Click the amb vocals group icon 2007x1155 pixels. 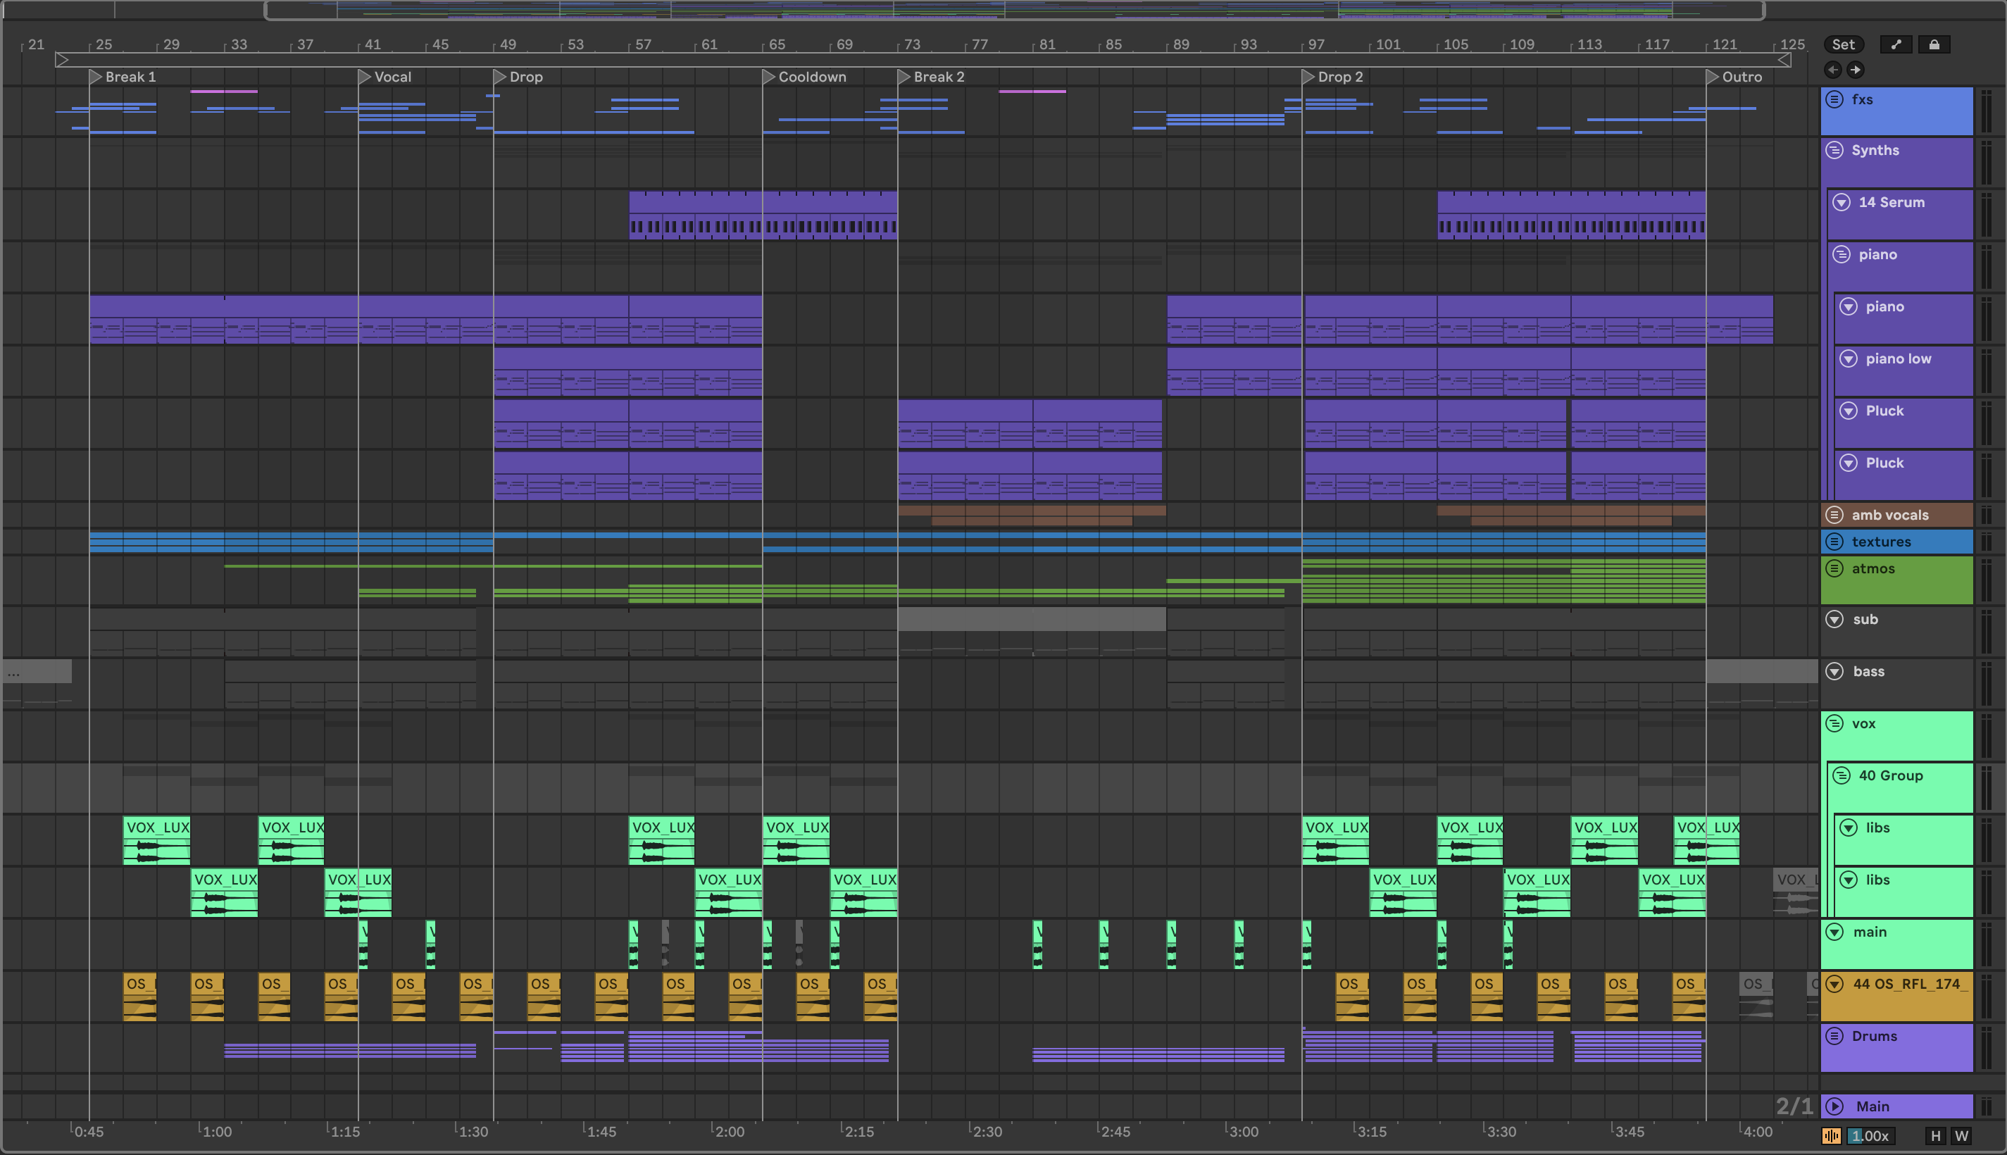1834,515
